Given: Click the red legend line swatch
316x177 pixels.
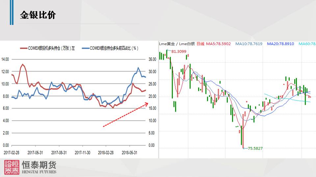Looking at the screenshot, I should tap(24, 48).
